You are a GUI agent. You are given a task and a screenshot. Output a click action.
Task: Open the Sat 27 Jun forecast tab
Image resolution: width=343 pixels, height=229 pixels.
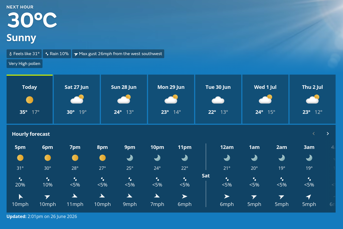point(77,99)
